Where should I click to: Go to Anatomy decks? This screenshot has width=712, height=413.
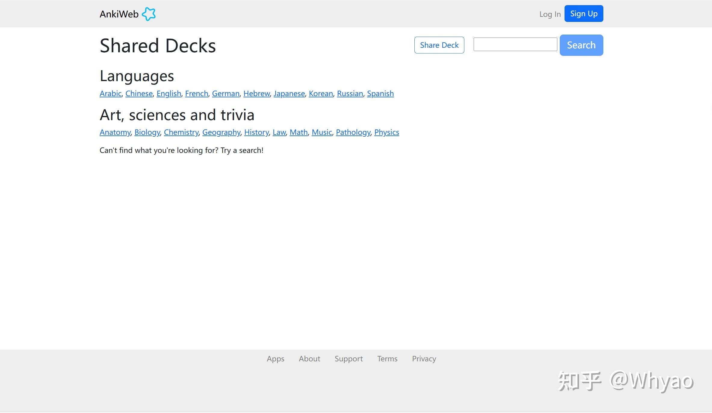[115, 132]
